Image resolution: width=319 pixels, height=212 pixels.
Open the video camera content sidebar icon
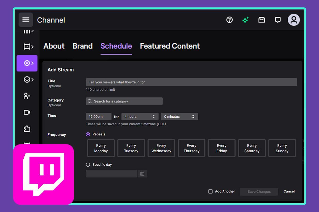(27, 112)
